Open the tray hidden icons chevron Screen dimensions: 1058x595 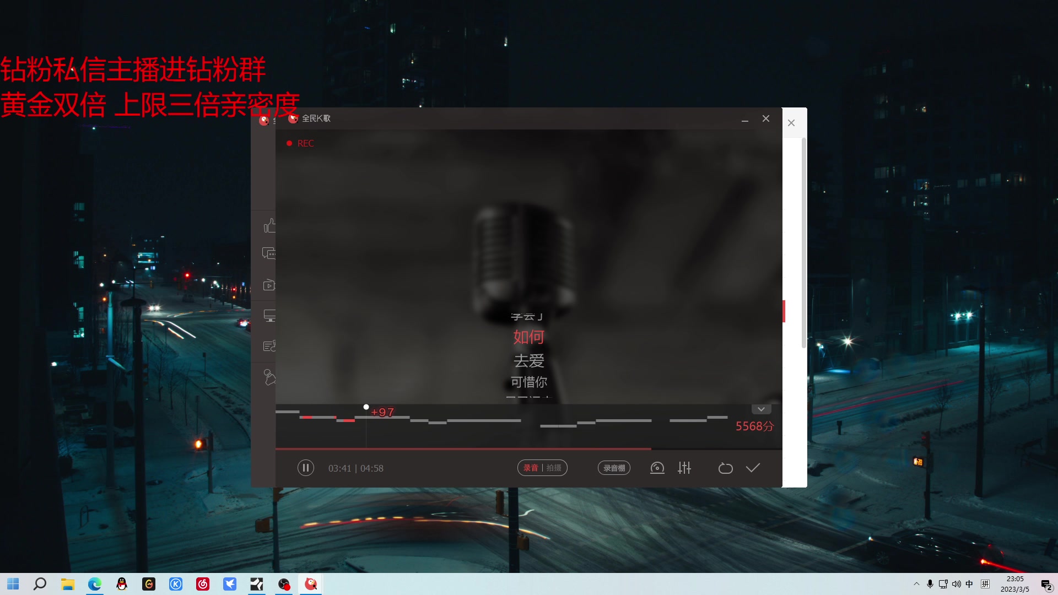click(x=916, y=584)
